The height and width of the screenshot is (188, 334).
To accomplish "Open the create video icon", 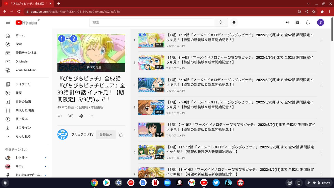I will point(287,23).
